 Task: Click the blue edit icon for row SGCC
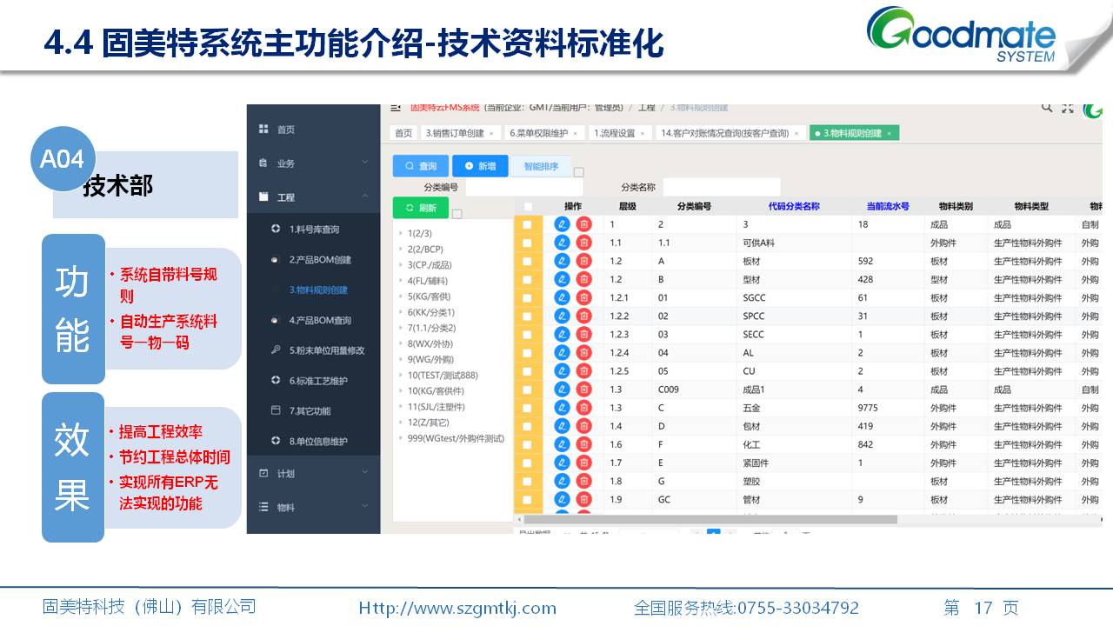click(x=562, y=297)
